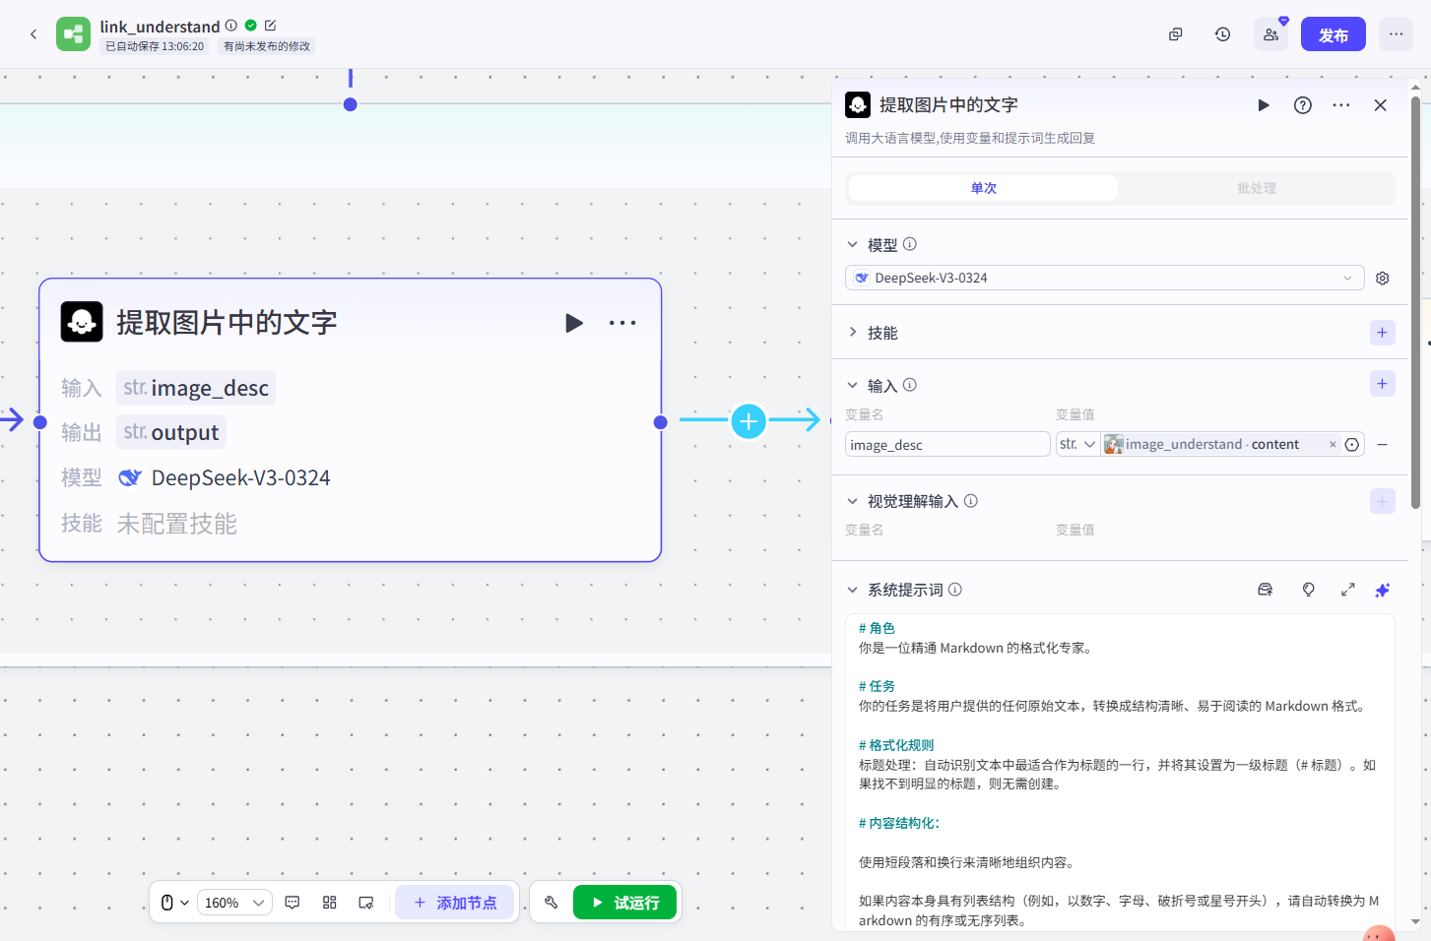Open model settings gear icon
The width and height of the screenshot is (1431, 941).
click(1383, 279)
